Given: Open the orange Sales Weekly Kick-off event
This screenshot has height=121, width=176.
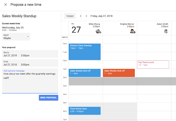Looking at the screenshot, I should (119, 73).
